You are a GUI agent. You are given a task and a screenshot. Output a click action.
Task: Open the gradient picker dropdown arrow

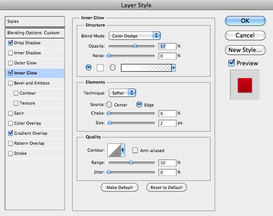pyautogui.click(x=173, y=68)
